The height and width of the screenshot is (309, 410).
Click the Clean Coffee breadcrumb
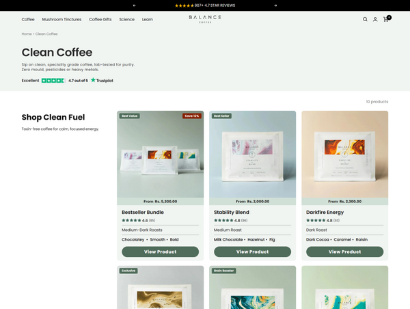(x=46, y=34)
